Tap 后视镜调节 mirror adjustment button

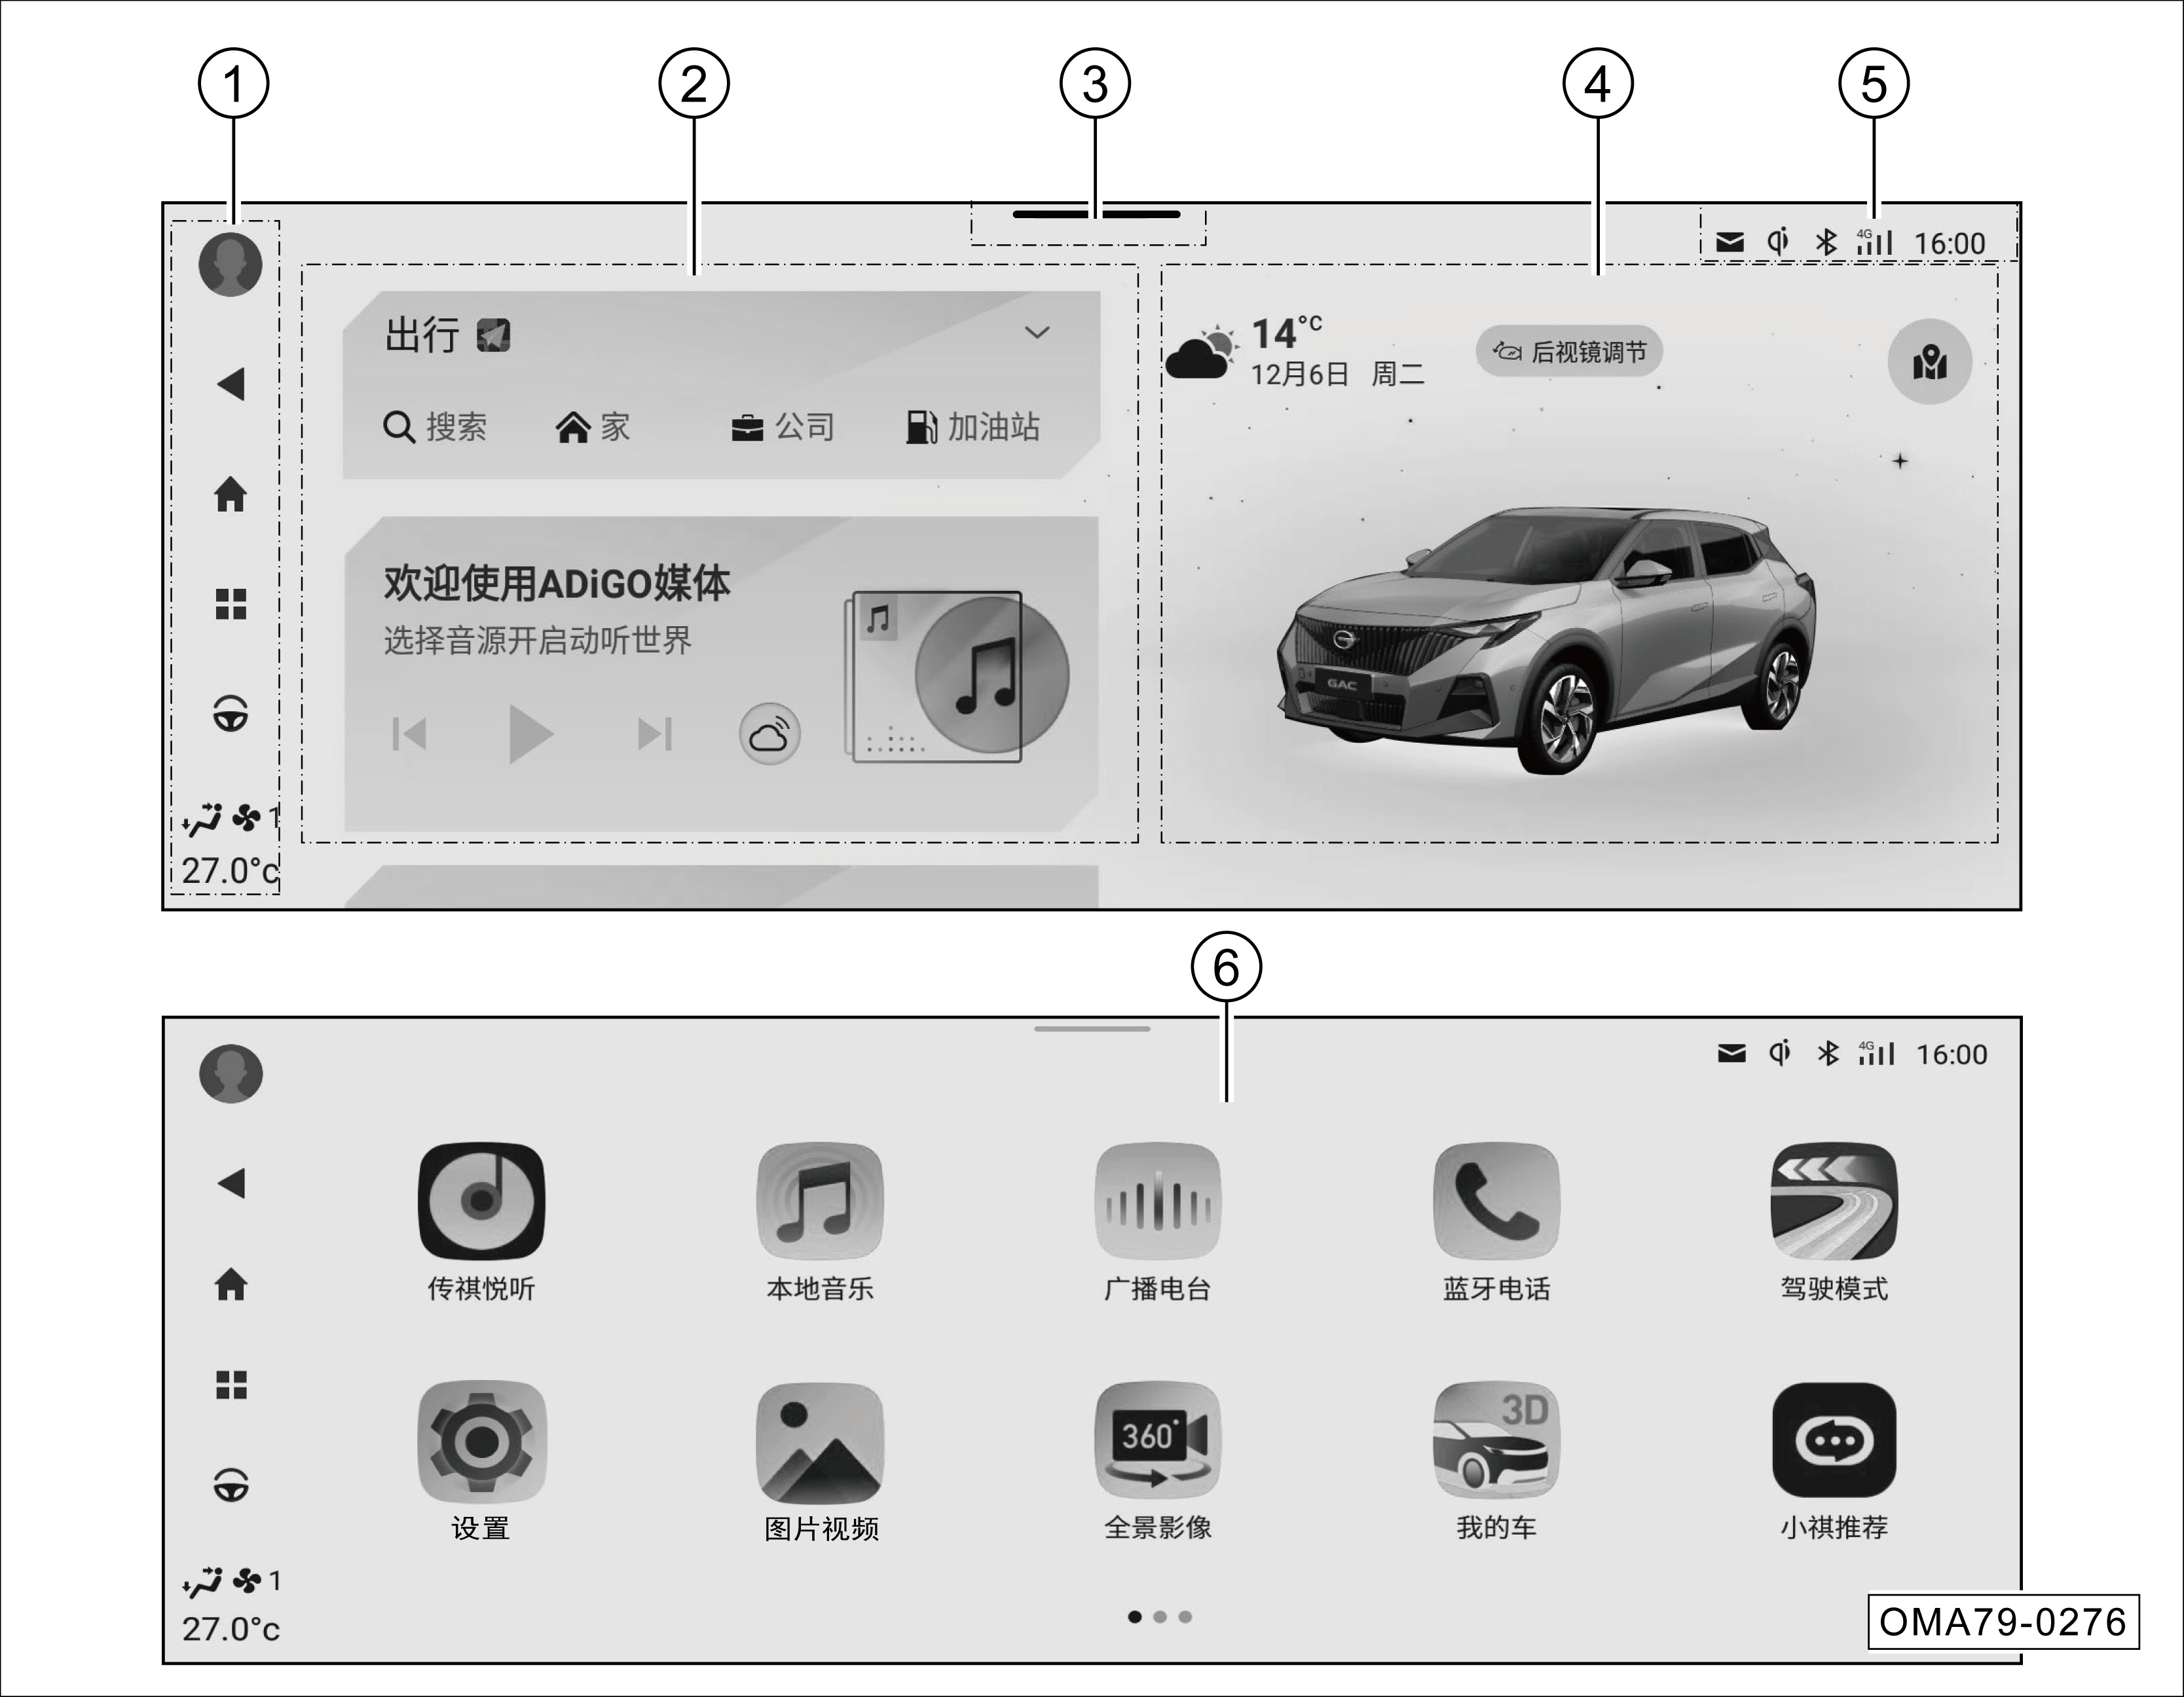(1569, 352)
